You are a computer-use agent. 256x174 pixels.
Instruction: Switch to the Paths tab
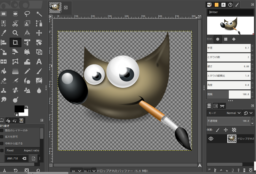tap(222, 106)
